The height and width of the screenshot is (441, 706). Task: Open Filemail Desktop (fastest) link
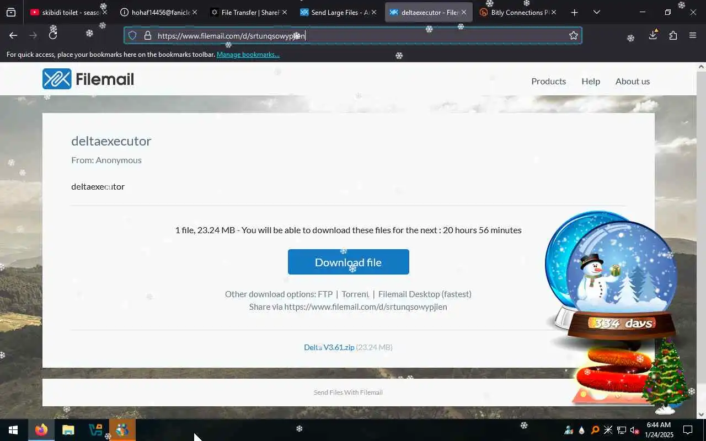[x=425, y=294]
